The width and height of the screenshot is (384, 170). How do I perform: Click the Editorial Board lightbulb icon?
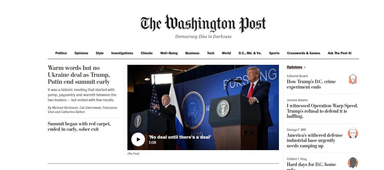point(353,79)
